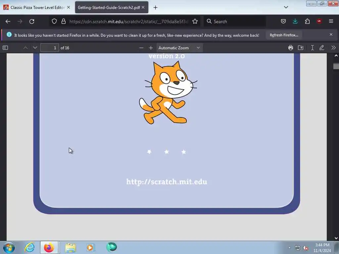339x254 pixels.
Task: Go to next PDF page arrow
Action: point(35,48)
